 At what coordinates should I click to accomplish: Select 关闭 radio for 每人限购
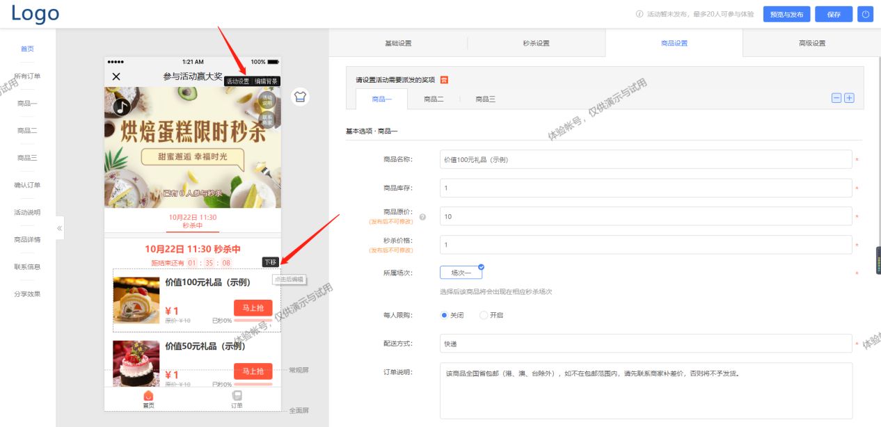[443, 315]
